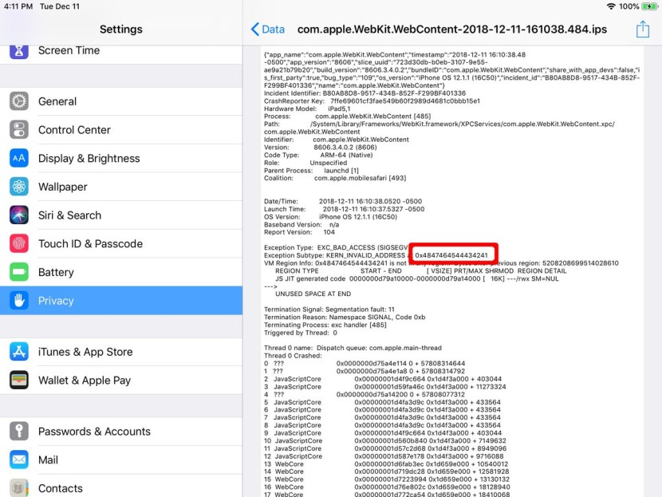Select the Control Center icon
The image size is (662, 497).
[18, 130]
